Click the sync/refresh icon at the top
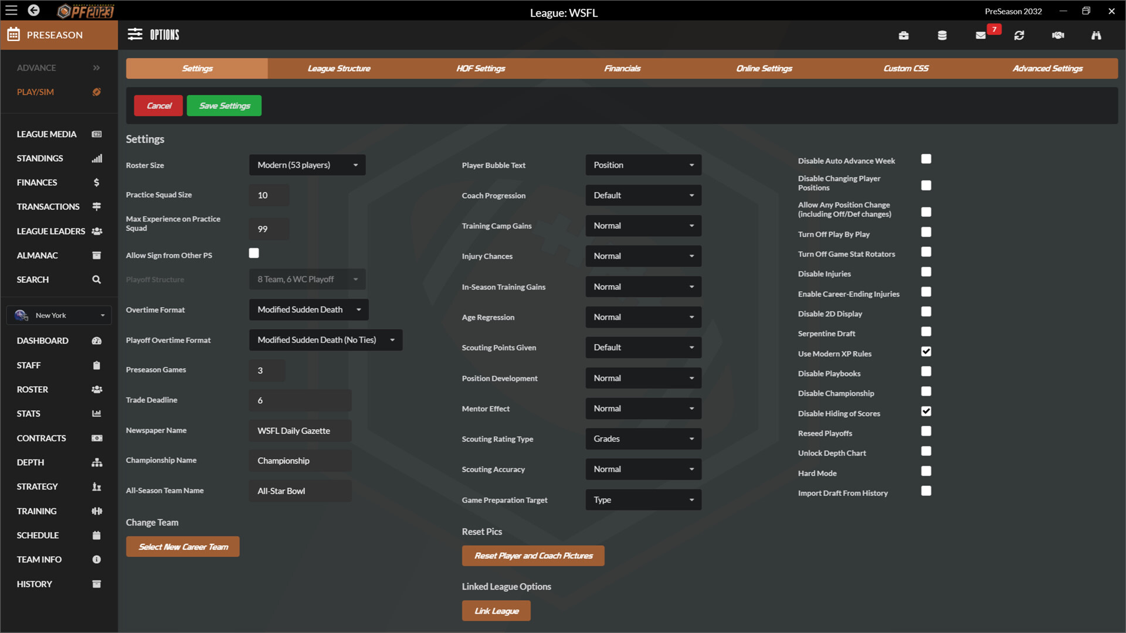1126x633 pixels. (1019, 35)
